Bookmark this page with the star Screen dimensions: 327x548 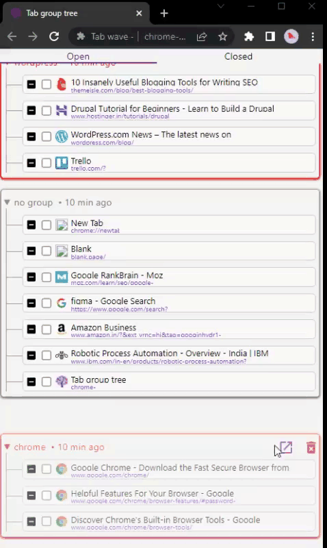coord(222,36)
